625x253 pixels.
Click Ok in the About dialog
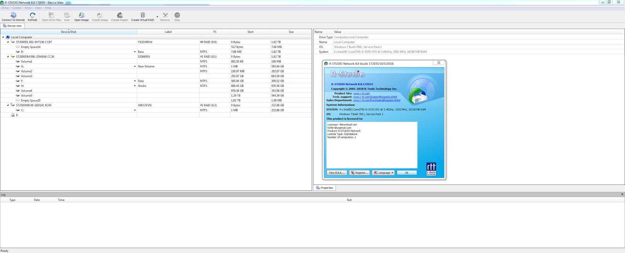(407, 173)
